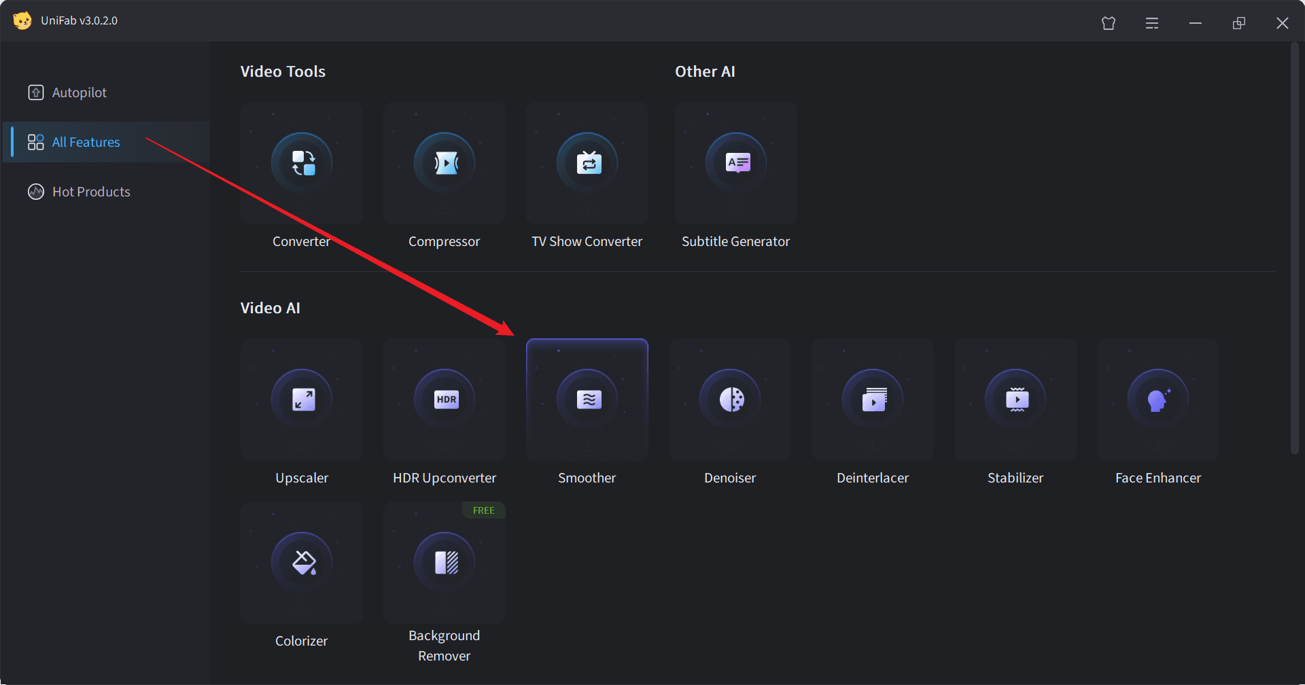Go to Autopilot in sidebar
The image size is (1305, 685).
[107, 92]
